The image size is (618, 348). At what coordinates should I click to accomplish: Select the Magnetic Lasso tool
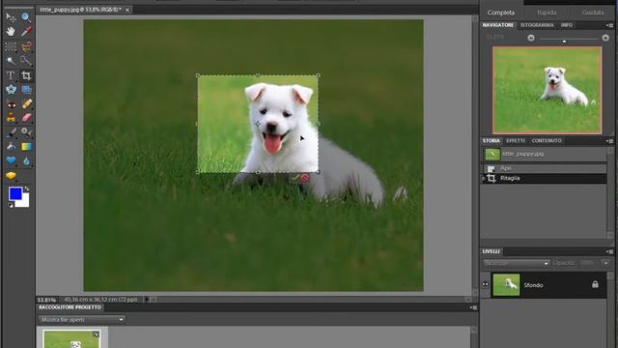pyautogui.click(x=26, y=46)
